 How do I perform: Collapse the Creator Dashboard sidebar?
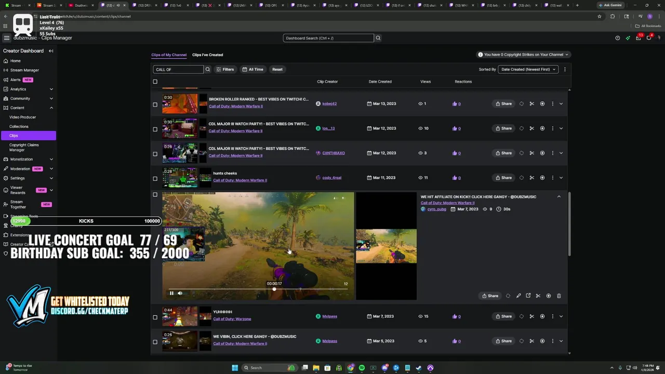[x=51, y=51]
